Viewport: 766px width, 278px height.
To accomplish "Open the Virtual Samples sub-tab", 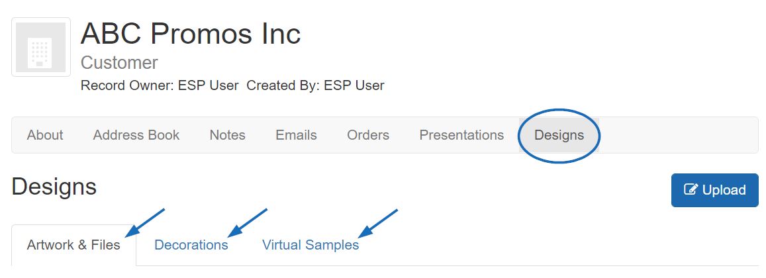I will (x=311, y=245).
